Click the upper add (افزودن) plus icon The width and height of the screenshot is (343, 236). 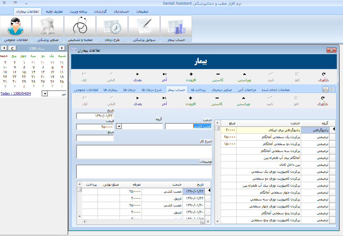pos(191,74)
